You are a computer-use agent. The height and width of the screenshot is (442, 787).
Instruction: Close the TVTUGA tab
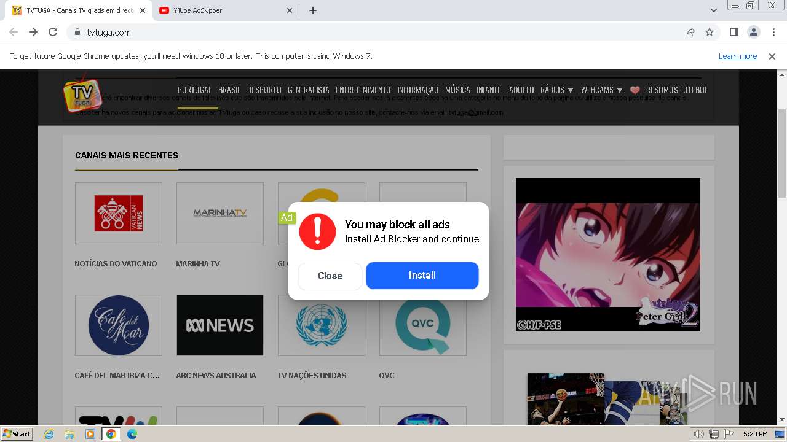(143, 10)
